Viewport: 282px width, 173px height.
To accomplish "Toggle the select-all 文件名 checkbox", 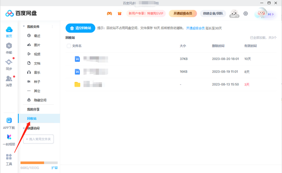I will (69, 46).
